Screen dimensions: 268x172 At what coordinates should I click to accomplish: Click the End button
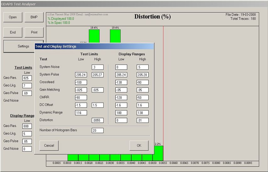(x=13, y=32)
